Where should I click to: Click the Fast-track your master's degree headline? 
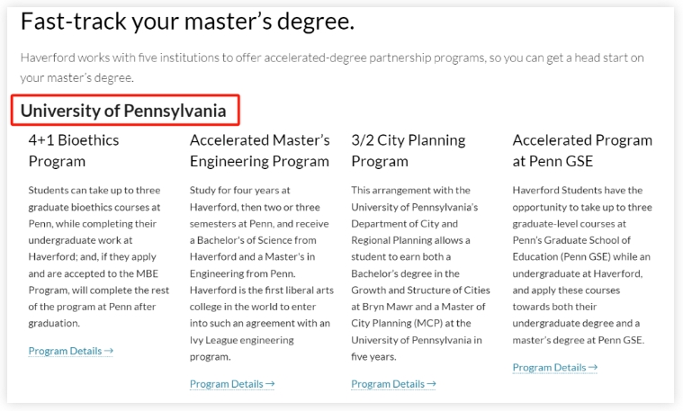tap(188, 22)
